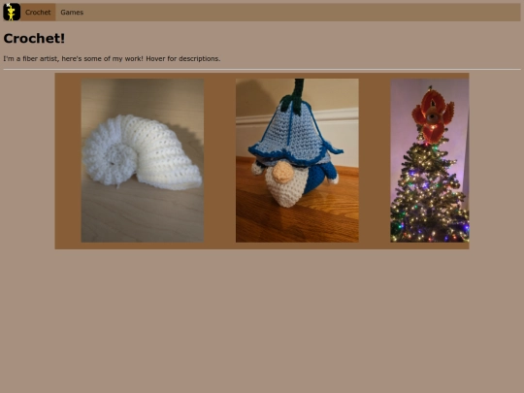The height and width of the screenshot is (393, 524).
Task: Switch to the Games navigation tab
Action: [x=72, y=13]
